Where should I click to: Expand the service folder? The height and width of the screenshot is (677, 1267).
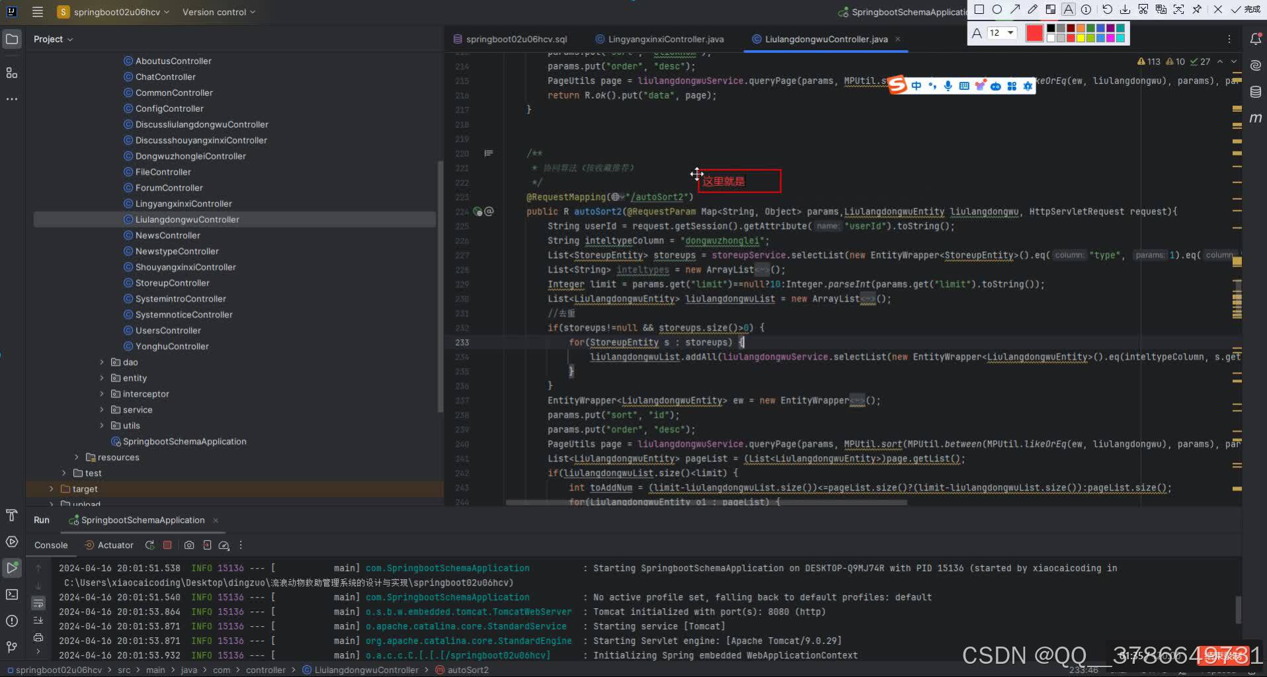(x=102, y=410)
